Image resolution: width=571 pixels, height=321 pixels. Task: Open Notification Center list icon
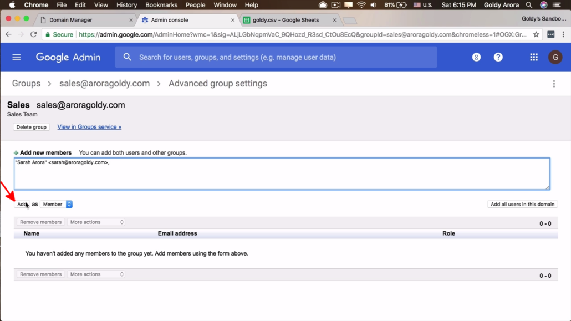[x=557, y=5]
